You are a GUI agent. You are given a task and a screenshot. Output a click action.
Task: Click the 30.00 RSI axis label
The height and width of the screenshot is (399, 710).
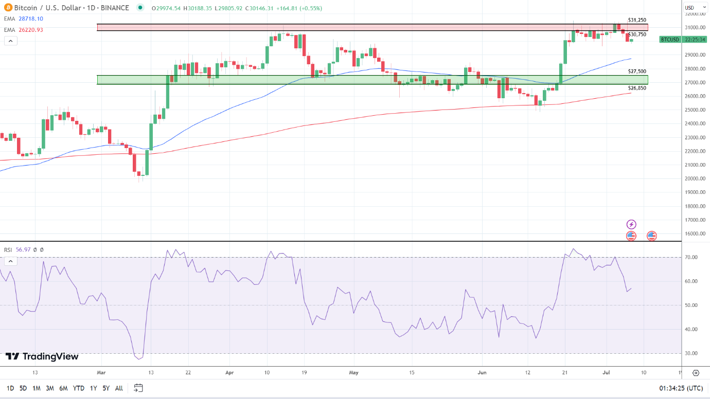click(x=690, y=353)
